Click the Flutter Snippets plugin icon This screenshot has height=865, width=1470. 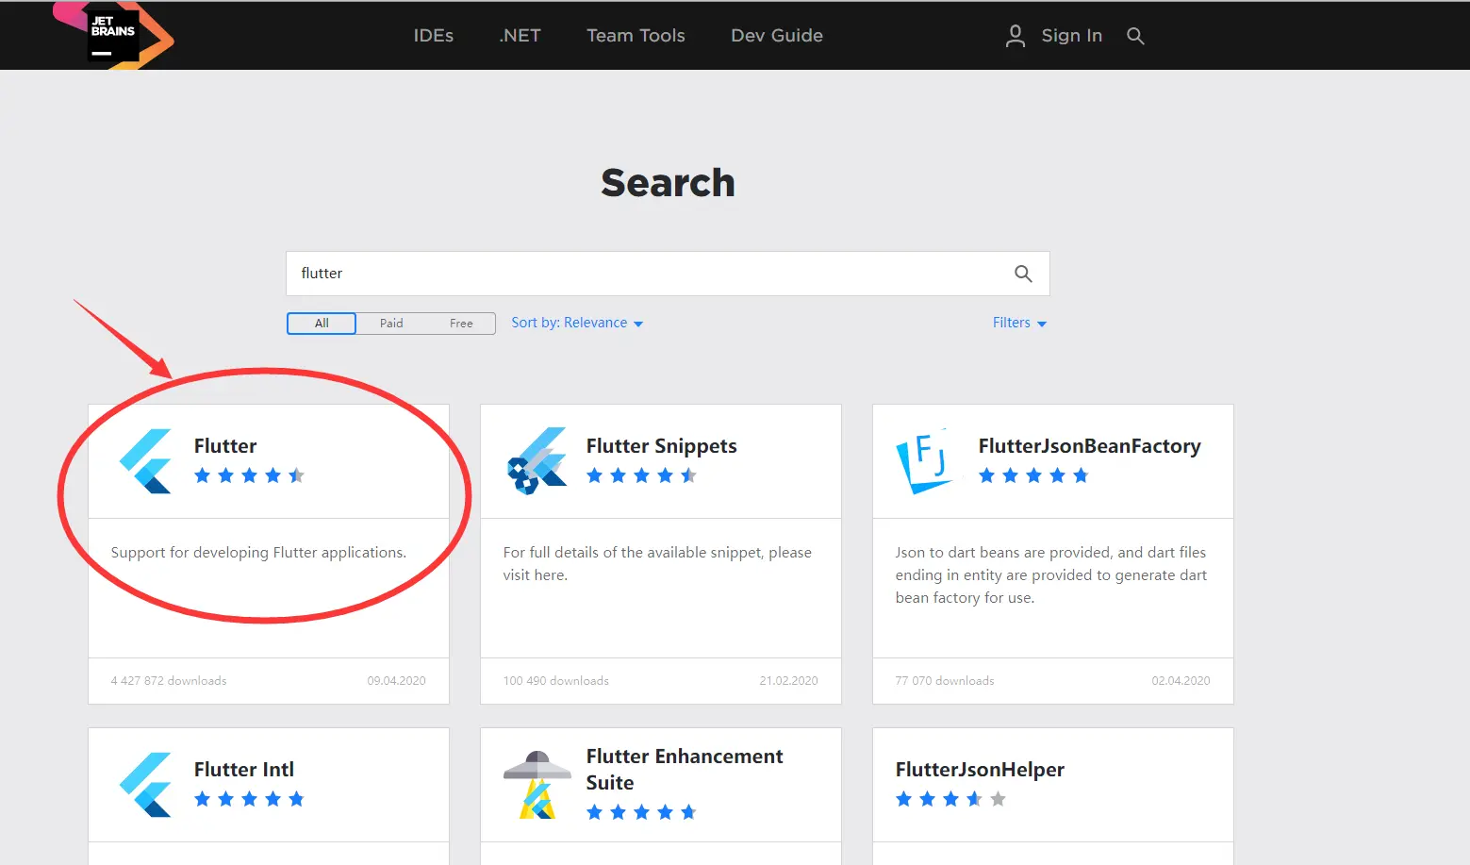tap(537, 461)
